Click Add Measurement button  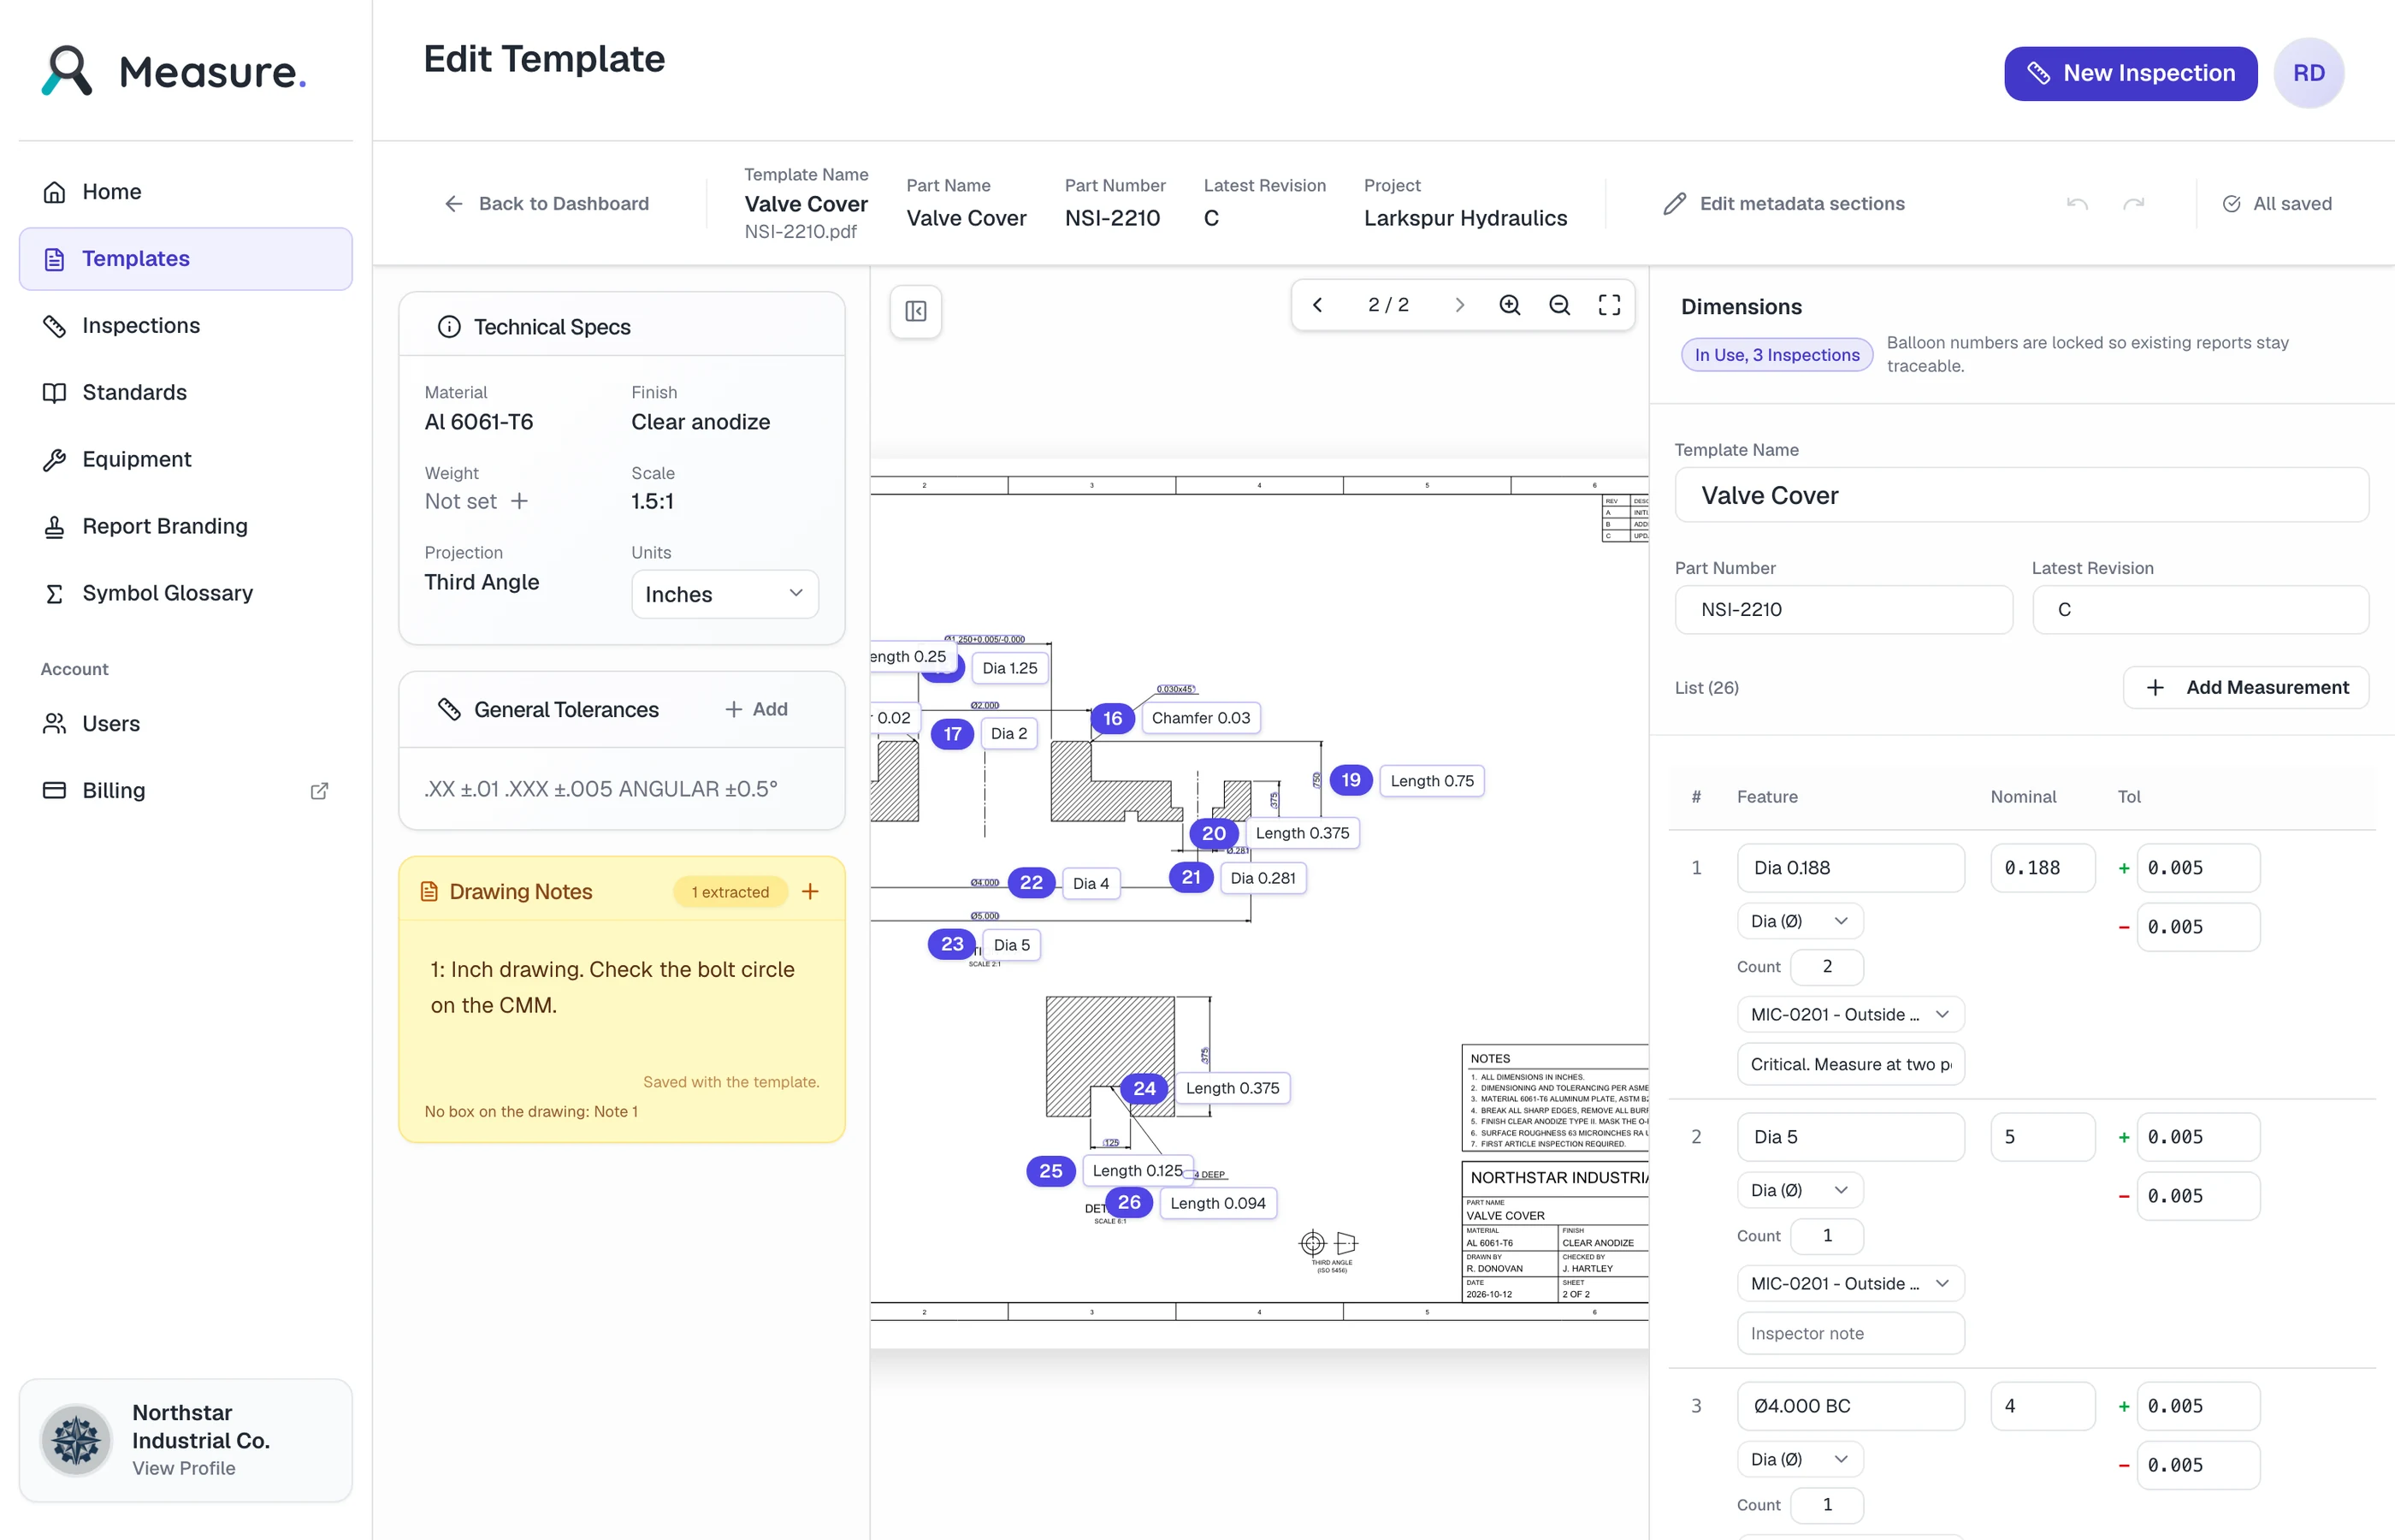point(2245,687)
